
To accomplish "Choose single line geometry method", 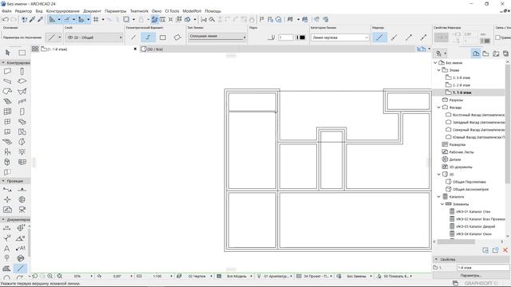I will click(x=133, y=37).
